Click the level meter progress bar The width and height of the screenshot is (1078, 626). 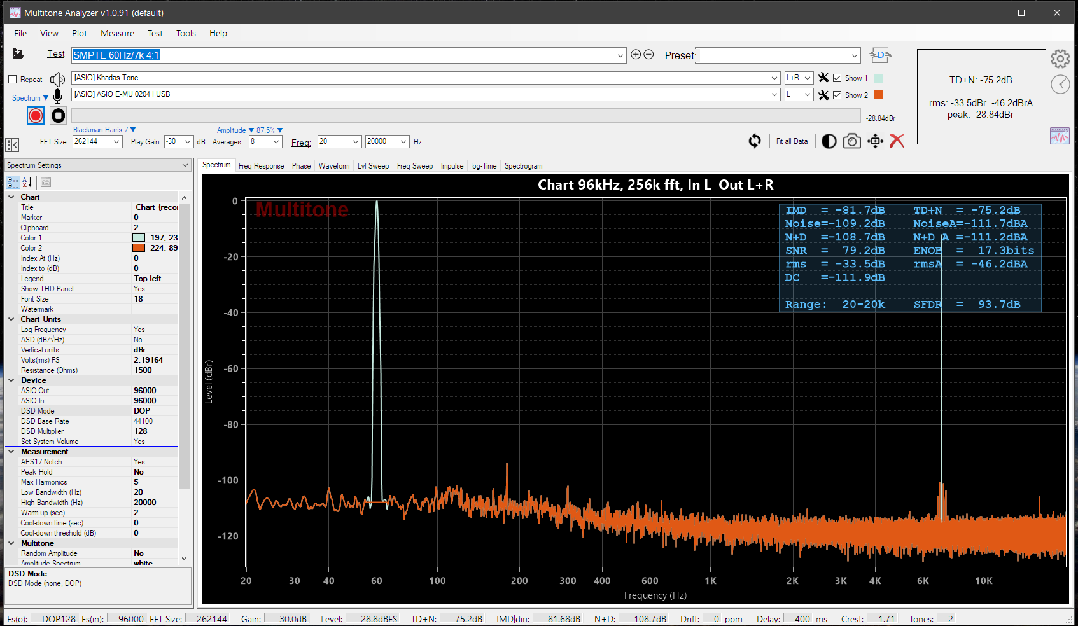tap(466, 115)
